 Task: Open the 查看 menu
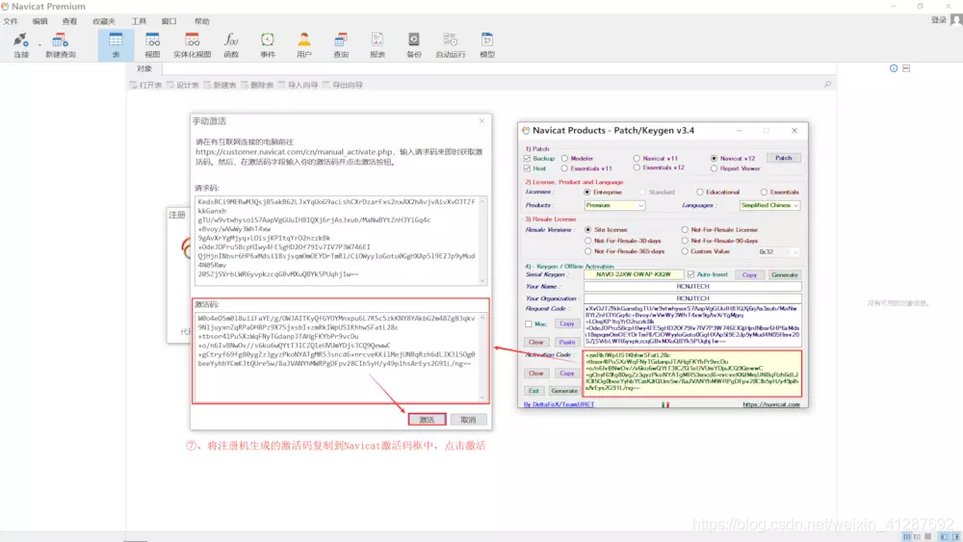click(69, 21)
